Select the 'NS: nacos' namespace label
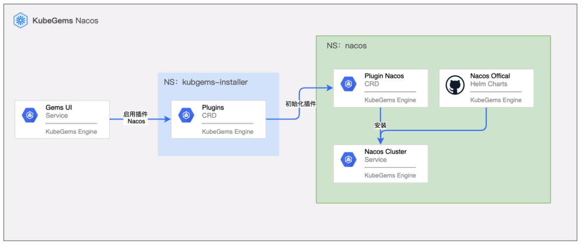 tap(346, 46)
